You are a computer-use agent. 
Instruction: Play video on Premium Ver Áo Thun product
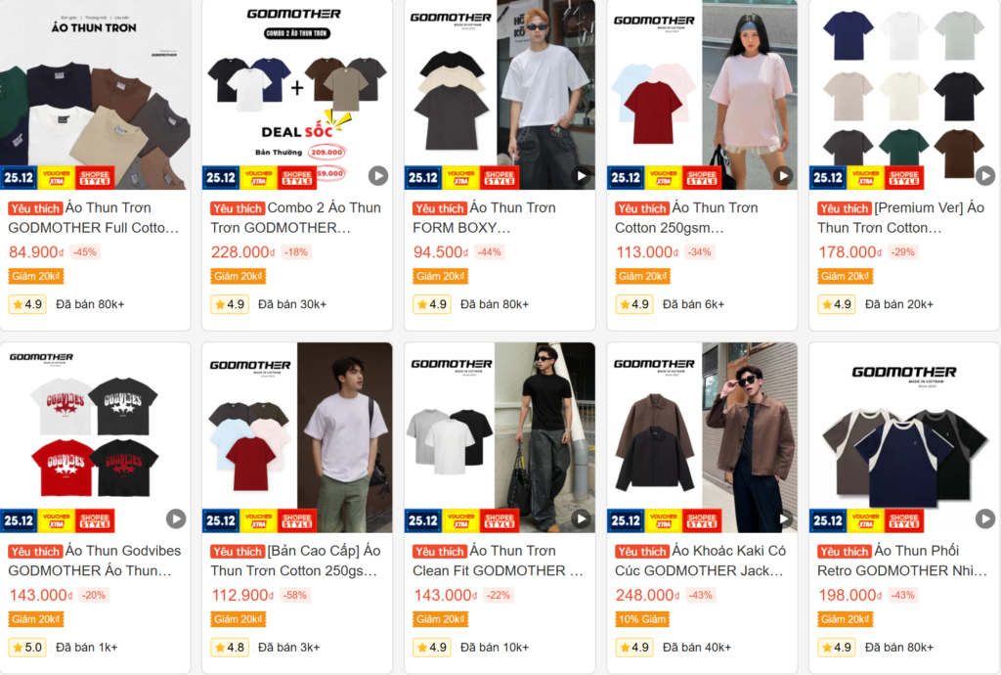coord(985,176)
